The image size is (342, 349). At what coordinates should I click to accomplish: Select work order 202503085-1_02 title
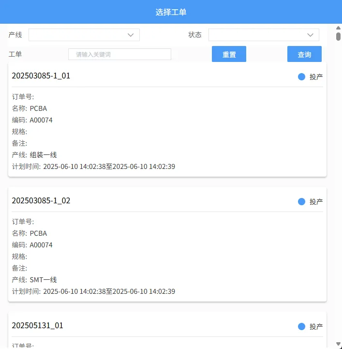pos(41,200)
